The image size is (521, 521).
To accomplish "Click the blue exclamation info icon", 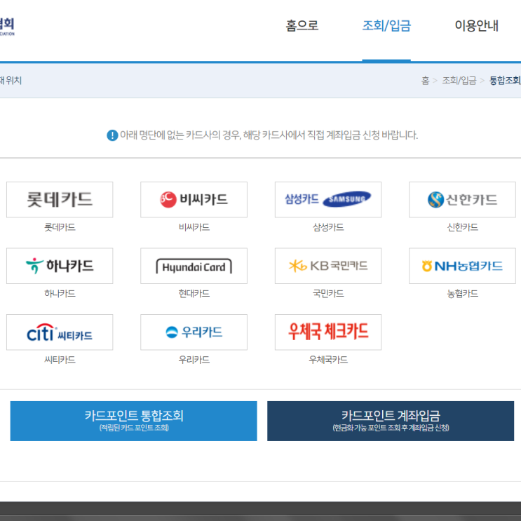I will pos(112,135).
